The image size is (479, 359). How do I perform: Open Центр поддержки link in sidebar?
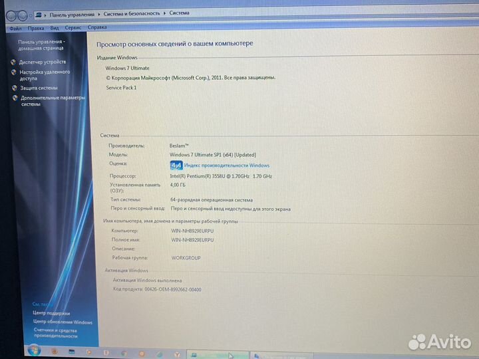pyautogui.click(x=51, y=313)
